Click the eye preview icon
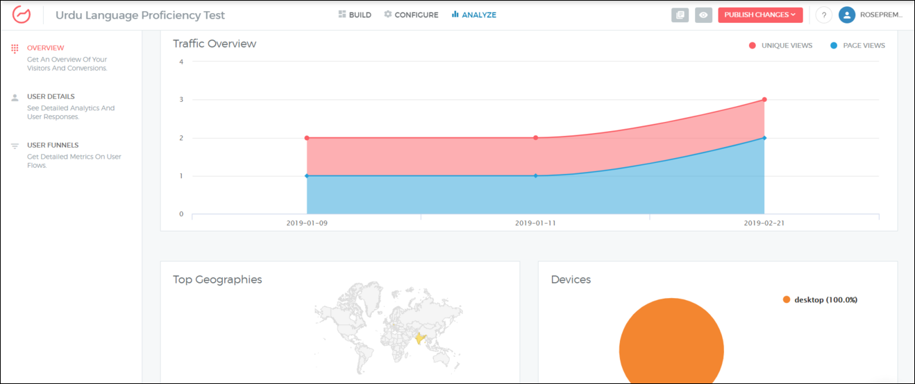The width and height of the screenshot is (915, 384). (703, 15)
